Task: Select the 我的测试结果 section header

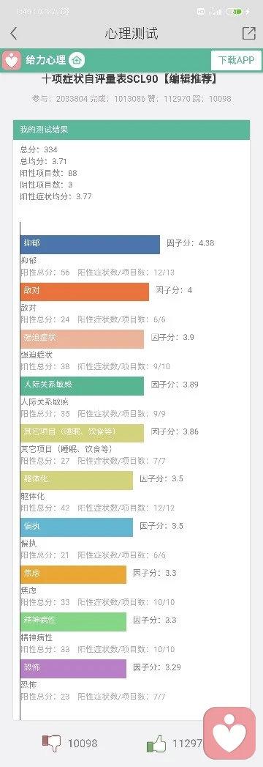Action: coord(131,130)
